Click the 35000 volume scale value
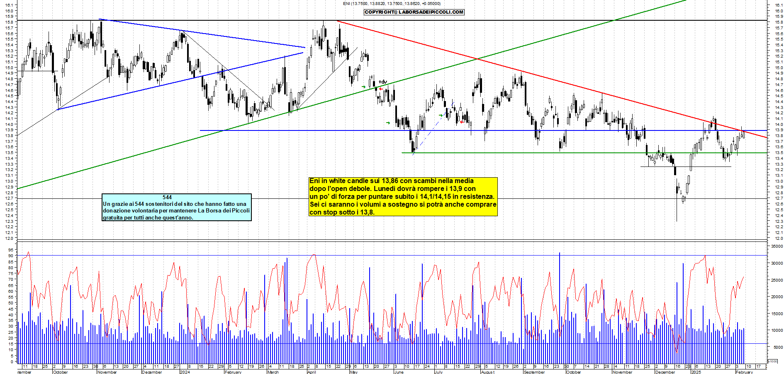The width and height of the screenshot is (784, 374). [777, 246]
